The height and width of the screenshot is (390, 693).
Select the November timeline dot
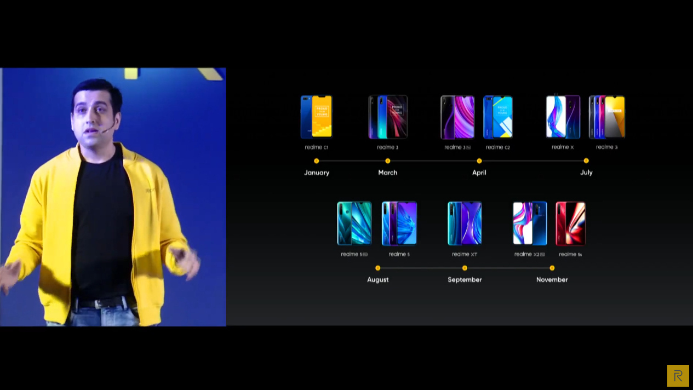pos(552,268)
